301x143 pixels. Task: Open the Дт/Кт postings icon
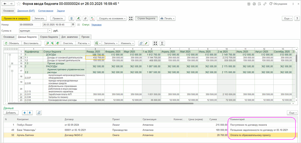(x=92, y=18)
